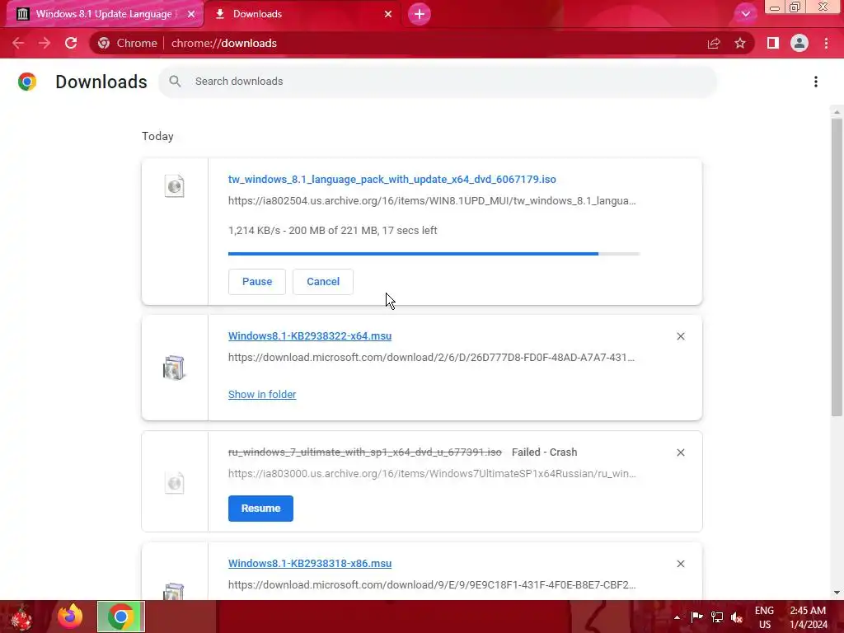Viewport: 844px width, 633px height.
Task: Open the Start button on taskbar
Action: (x=21, y=617)
